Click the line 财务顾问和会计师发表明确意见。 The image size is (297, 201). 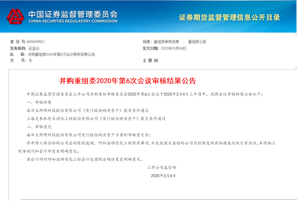[49, 151]
